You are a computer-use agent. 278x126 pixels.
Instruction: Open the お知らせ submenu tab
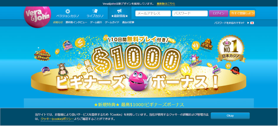58,22
